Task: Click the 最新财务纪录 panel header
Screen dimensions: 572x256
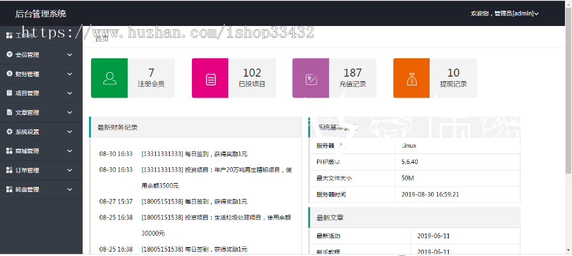Action: click(x=196, y=127)
